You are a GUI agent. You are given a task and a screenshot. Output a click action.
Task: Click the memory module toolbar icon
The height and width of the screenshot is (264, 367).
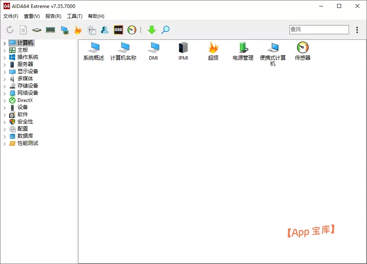click(50, 30)
